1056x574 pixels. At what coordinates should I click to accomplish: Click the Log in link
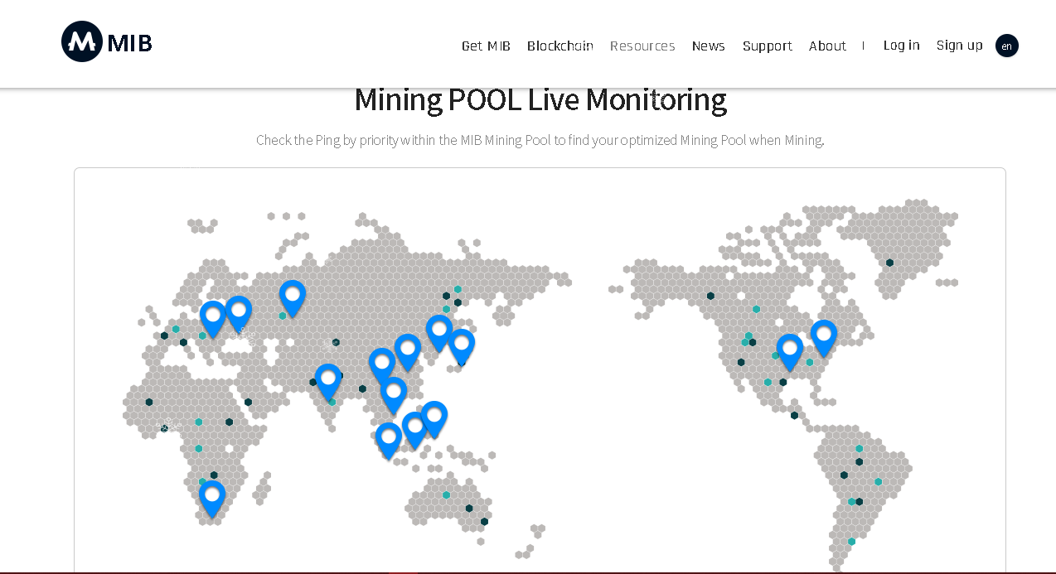click(x=901, y=45)
